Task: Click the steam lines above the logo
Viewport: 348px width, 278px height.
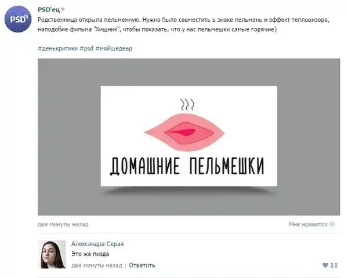Action: click(187, 104)
